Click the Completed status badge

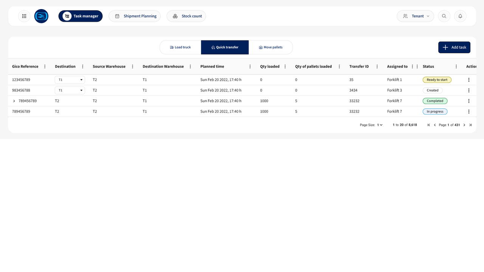tap(435, 101)
